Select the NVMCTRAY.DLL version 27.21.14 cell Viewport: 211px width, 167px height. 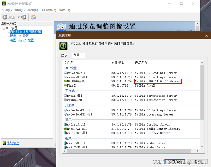pos(121,129)
